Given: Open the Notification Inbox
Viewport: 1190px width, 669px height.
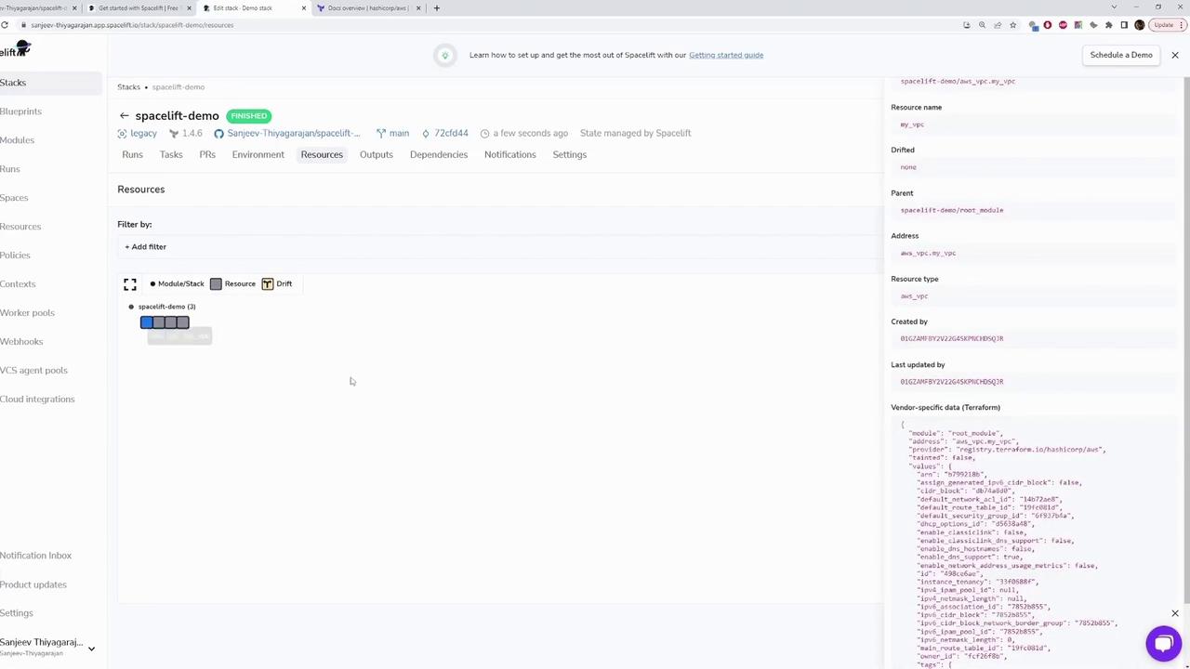Looking at the screenshot, I should point(35,556).
